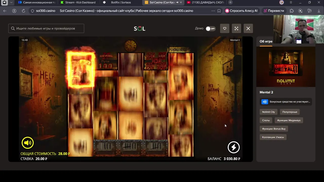Click the Бонусные средства не участвуют notice
The width and height of the screenshot is (324, 182).
pos(286,102)
